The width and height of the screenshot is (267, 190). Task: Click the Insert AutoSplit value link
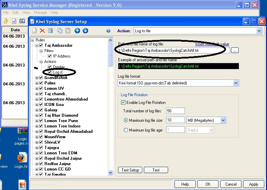[x=212, y=44]
